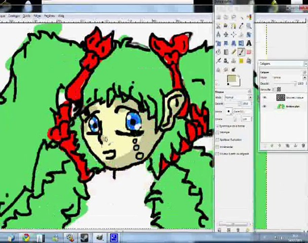Select the Paintbrush tool
The height and width of the screenshot is (243, 308).
point(241,52)
